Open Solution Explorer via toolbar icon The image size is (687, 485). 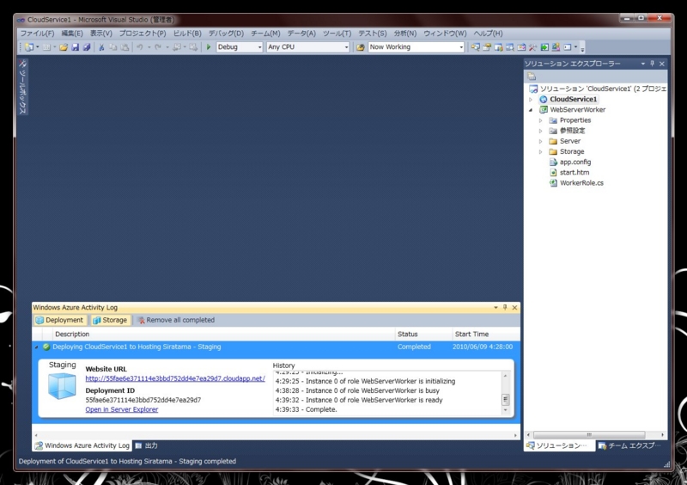(476, 47)
